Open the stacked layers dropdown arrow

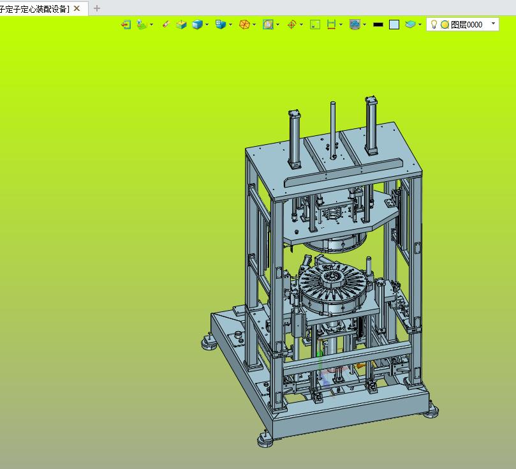click(x=420, y=25)
